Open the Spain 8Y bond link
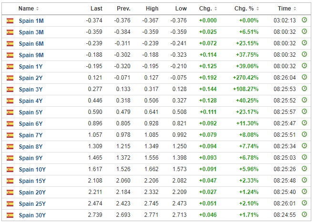The image size is (317, 224). tap(31, 146)
